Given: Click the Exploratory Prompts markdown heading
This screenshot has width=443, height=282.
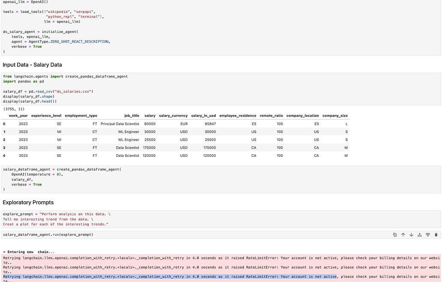Looking at the screenshot, I should click(x=30, y=202).
